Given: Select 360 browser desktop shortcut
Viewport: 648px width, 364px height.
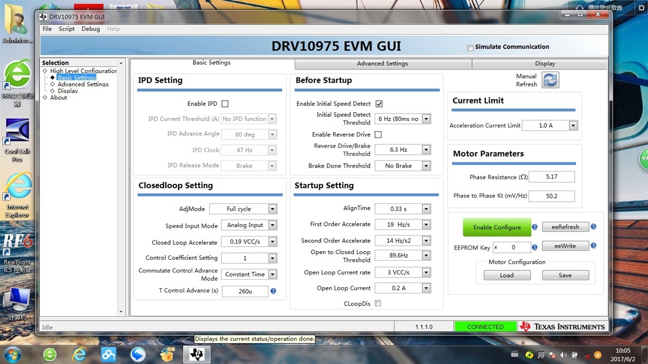Looking at the screenshot, I should pyautogui.click(x=17, y=83).
